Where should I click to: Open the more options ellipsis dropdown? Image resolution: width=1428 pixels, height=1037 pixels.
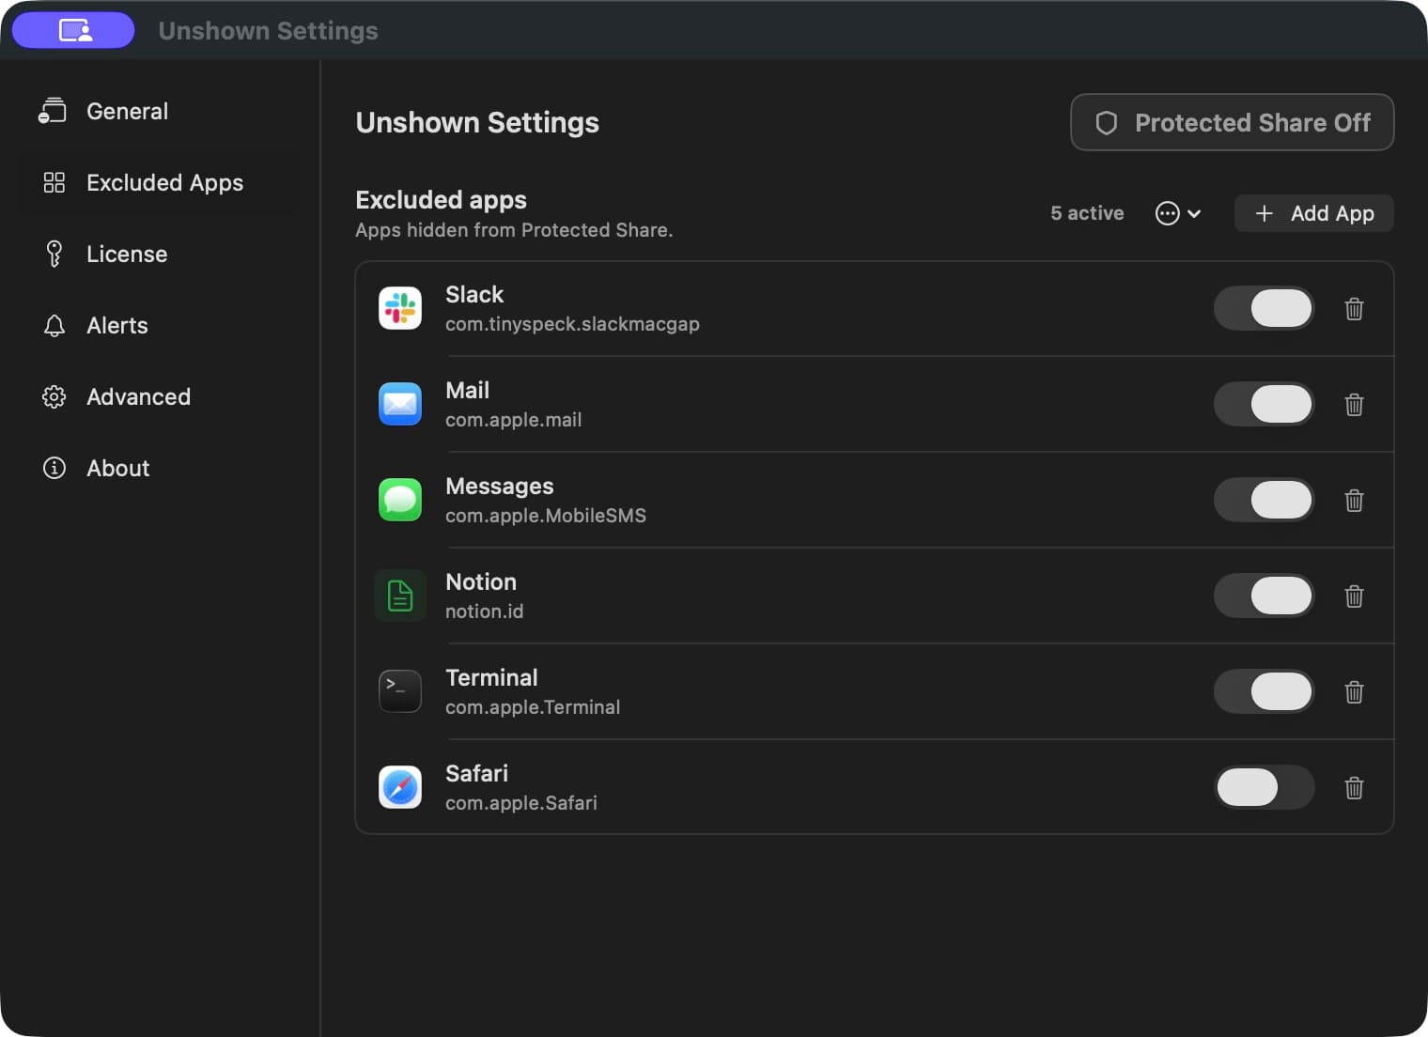coord(1178,213)
